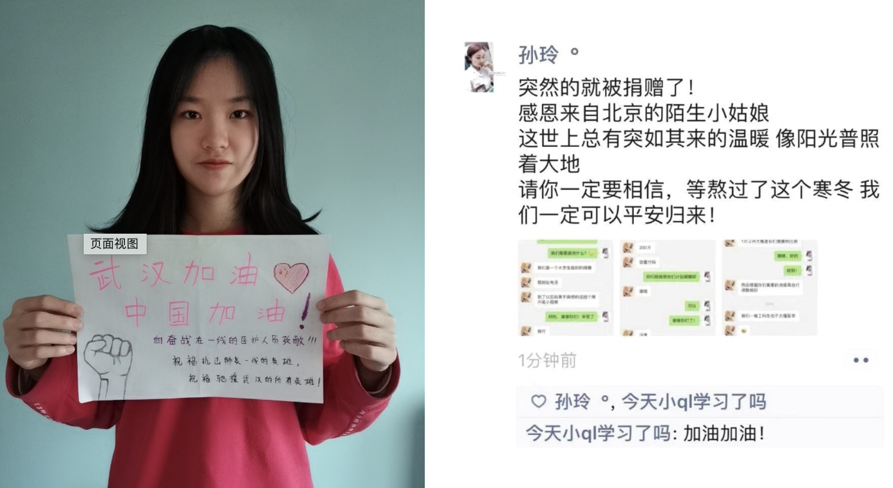Click the 页面视图 tooltip label
Screen dimensions: 893x488
point(115,244)
